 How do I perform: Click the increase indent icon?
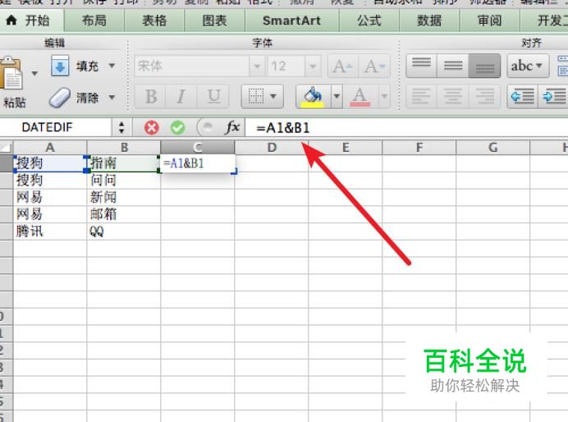(x=553, y=97)
